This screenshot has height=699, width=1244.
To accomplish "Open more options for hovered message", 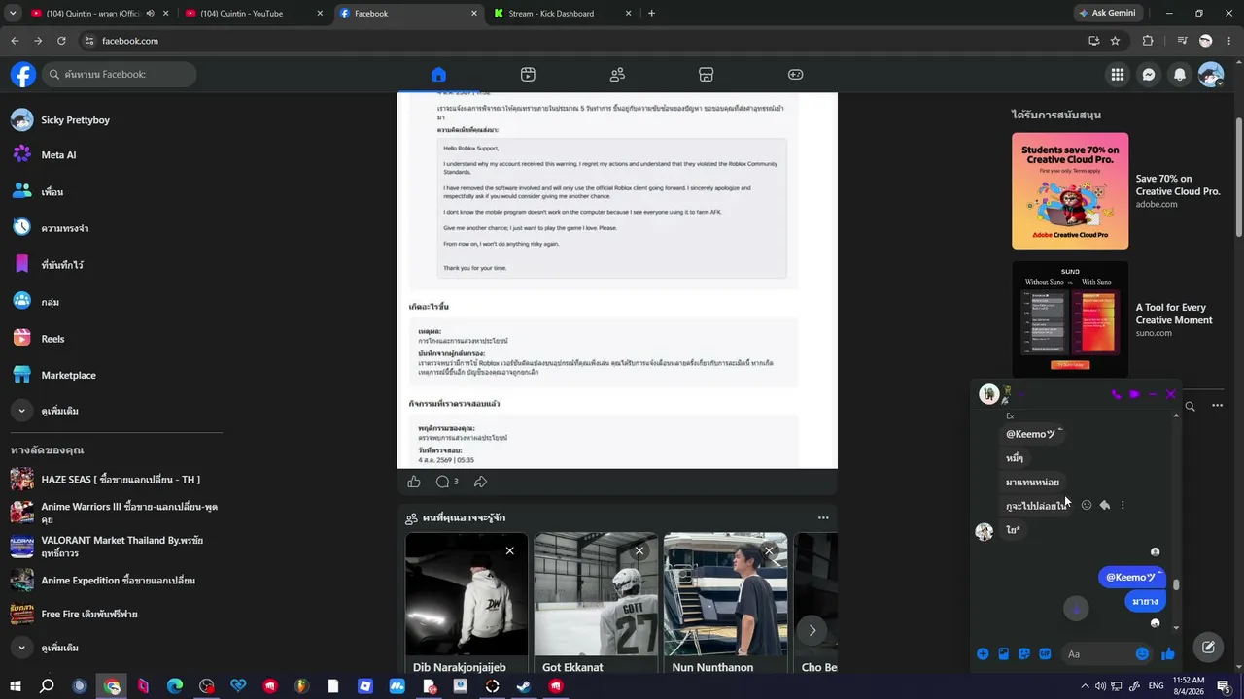I will [x=1123, y=505].
